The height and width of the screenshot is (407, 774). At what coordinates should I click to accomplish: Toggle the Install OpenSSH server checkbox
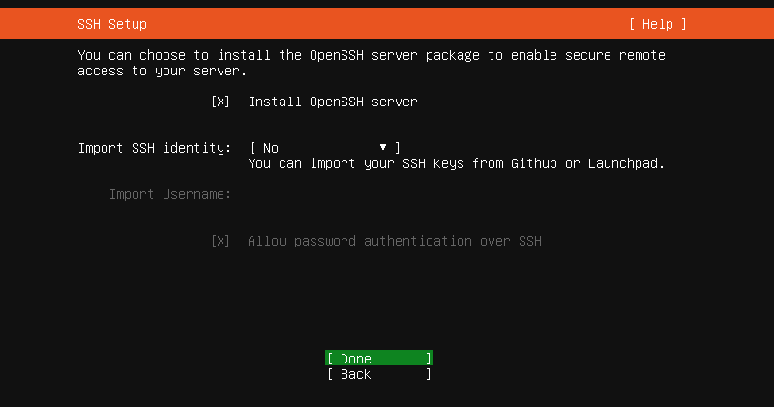(221, 102)
